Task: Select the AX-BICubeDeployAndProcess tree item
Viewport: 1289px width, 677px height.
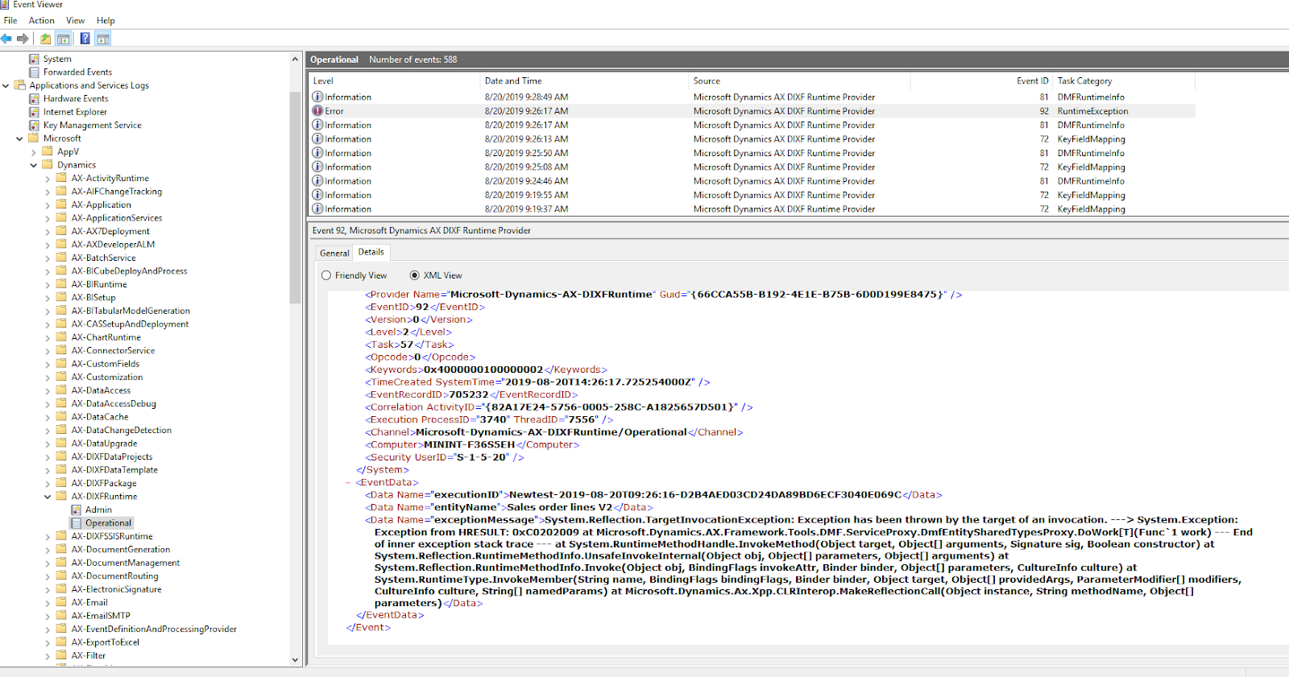Action: [x=129, y=271]
